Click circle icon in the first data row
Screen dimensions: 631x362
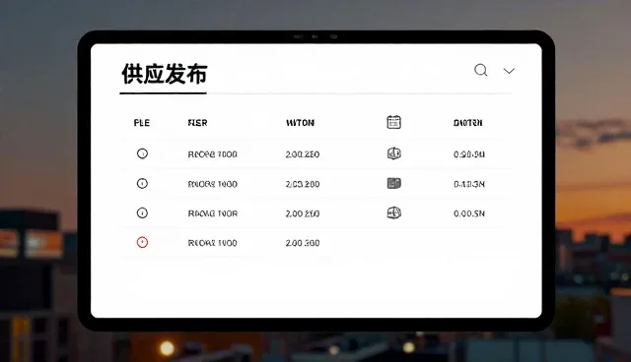tap(142, 153)
